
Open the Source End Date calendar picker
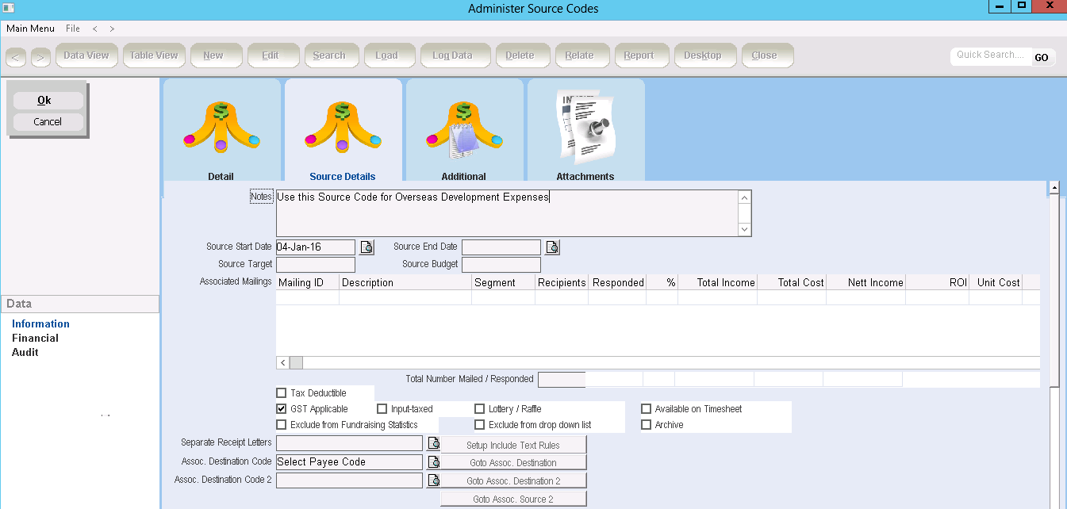pyautogui.click(x=552, y=247)
